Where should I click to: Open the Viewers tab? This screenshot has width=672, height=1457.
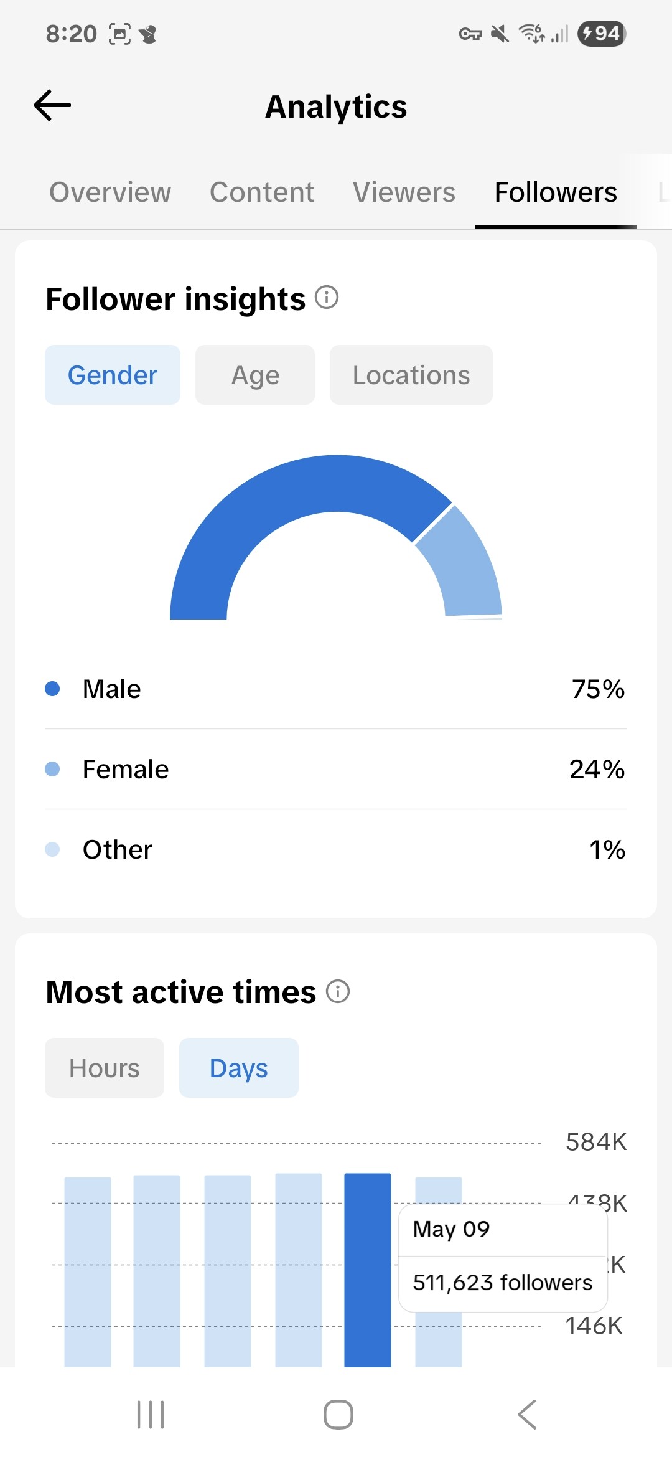tap(404, 192)
